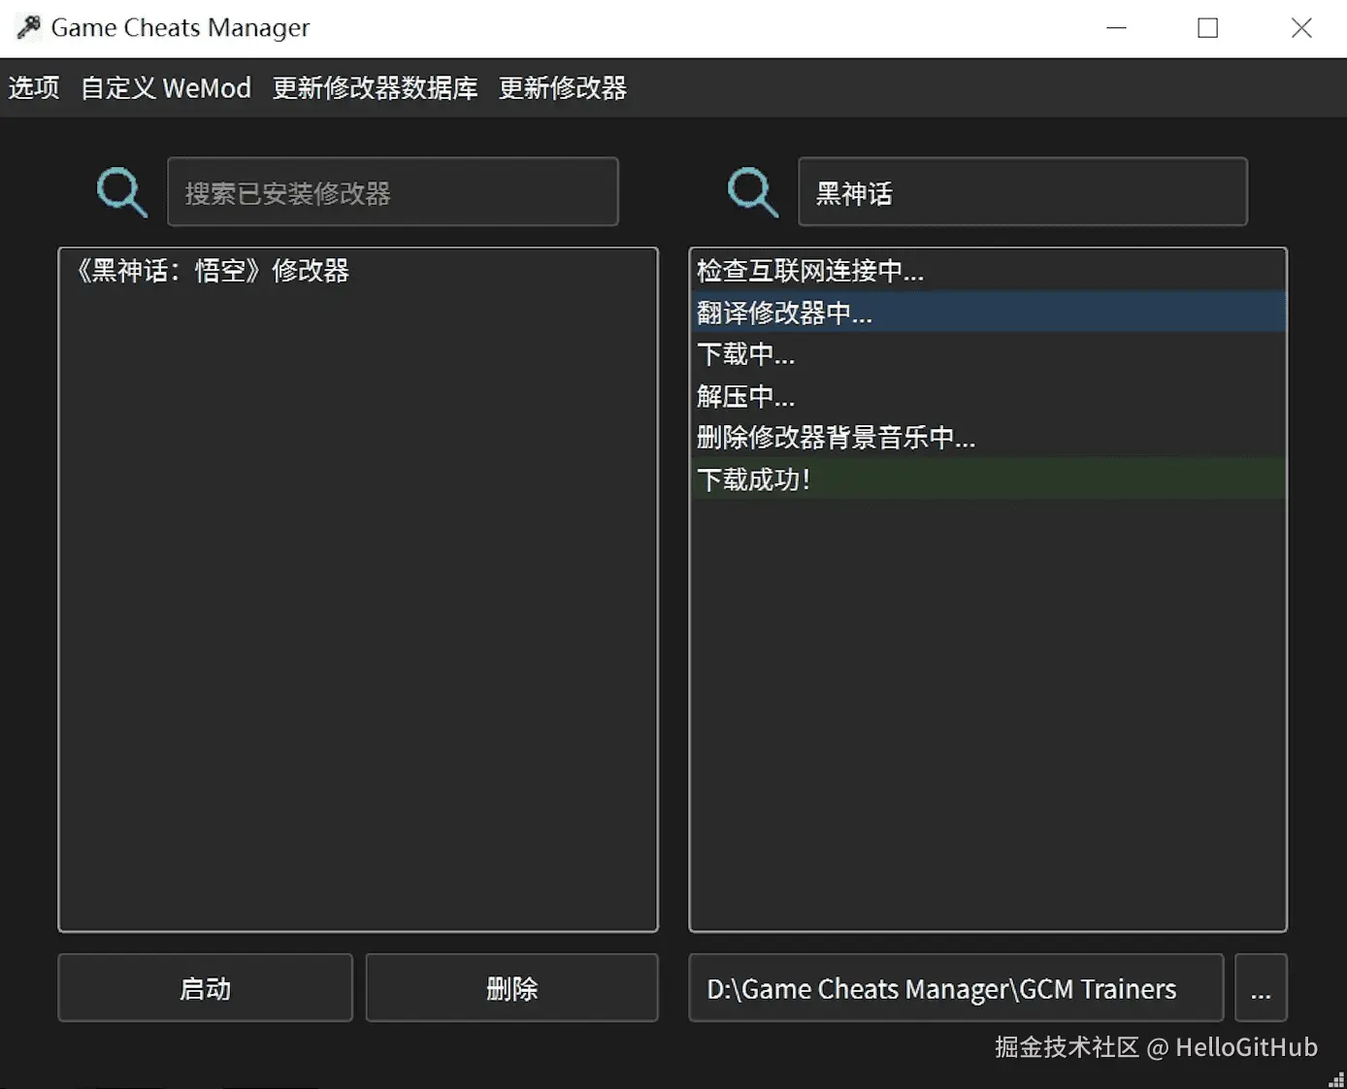The height and width of the screenshot is (1089, 1347).
Task: Click the 删除 button
Action: click(512, 988)
